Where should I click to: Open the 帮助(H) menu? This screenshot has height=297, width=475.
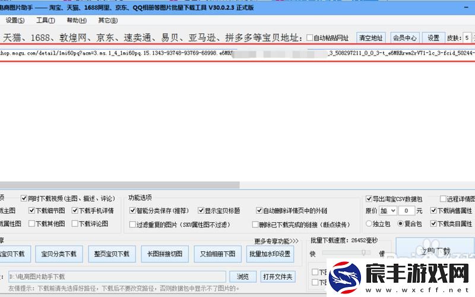[77, 20]
